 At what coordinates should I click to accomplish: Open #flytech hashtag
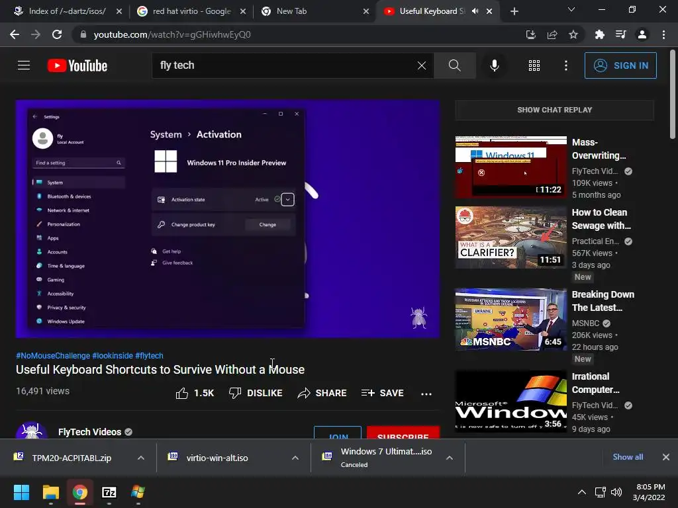[149, 355]
